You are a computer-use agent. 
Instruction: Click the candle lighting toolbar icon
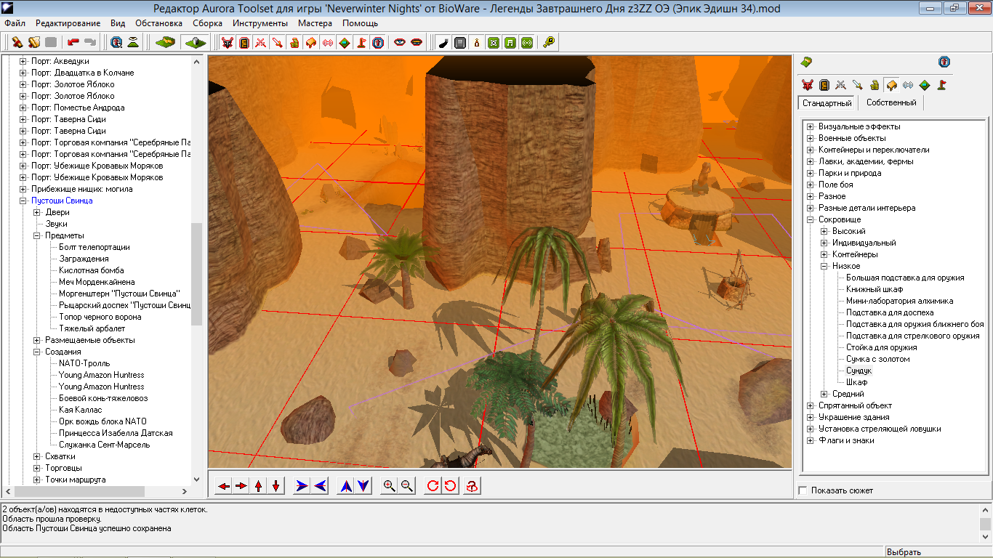pyautogui.click(x=477, y=43)
